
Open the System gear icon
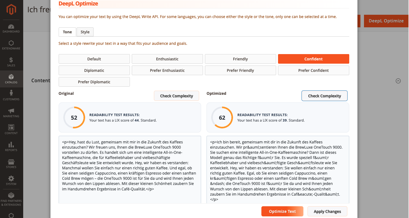11,179
